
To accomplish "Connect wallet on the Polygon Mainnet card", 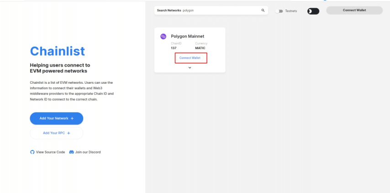I will [190, 58].
